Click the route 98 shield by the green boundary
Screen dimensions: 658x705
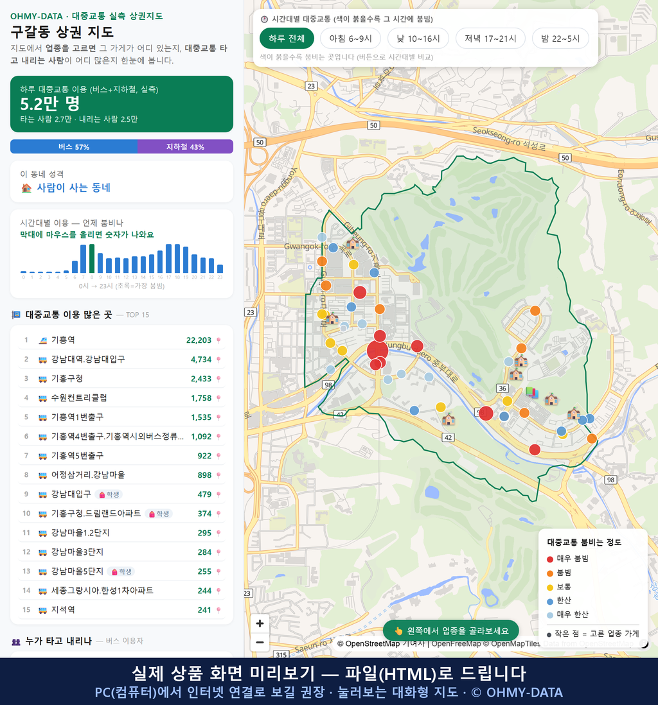coord(328,385)
